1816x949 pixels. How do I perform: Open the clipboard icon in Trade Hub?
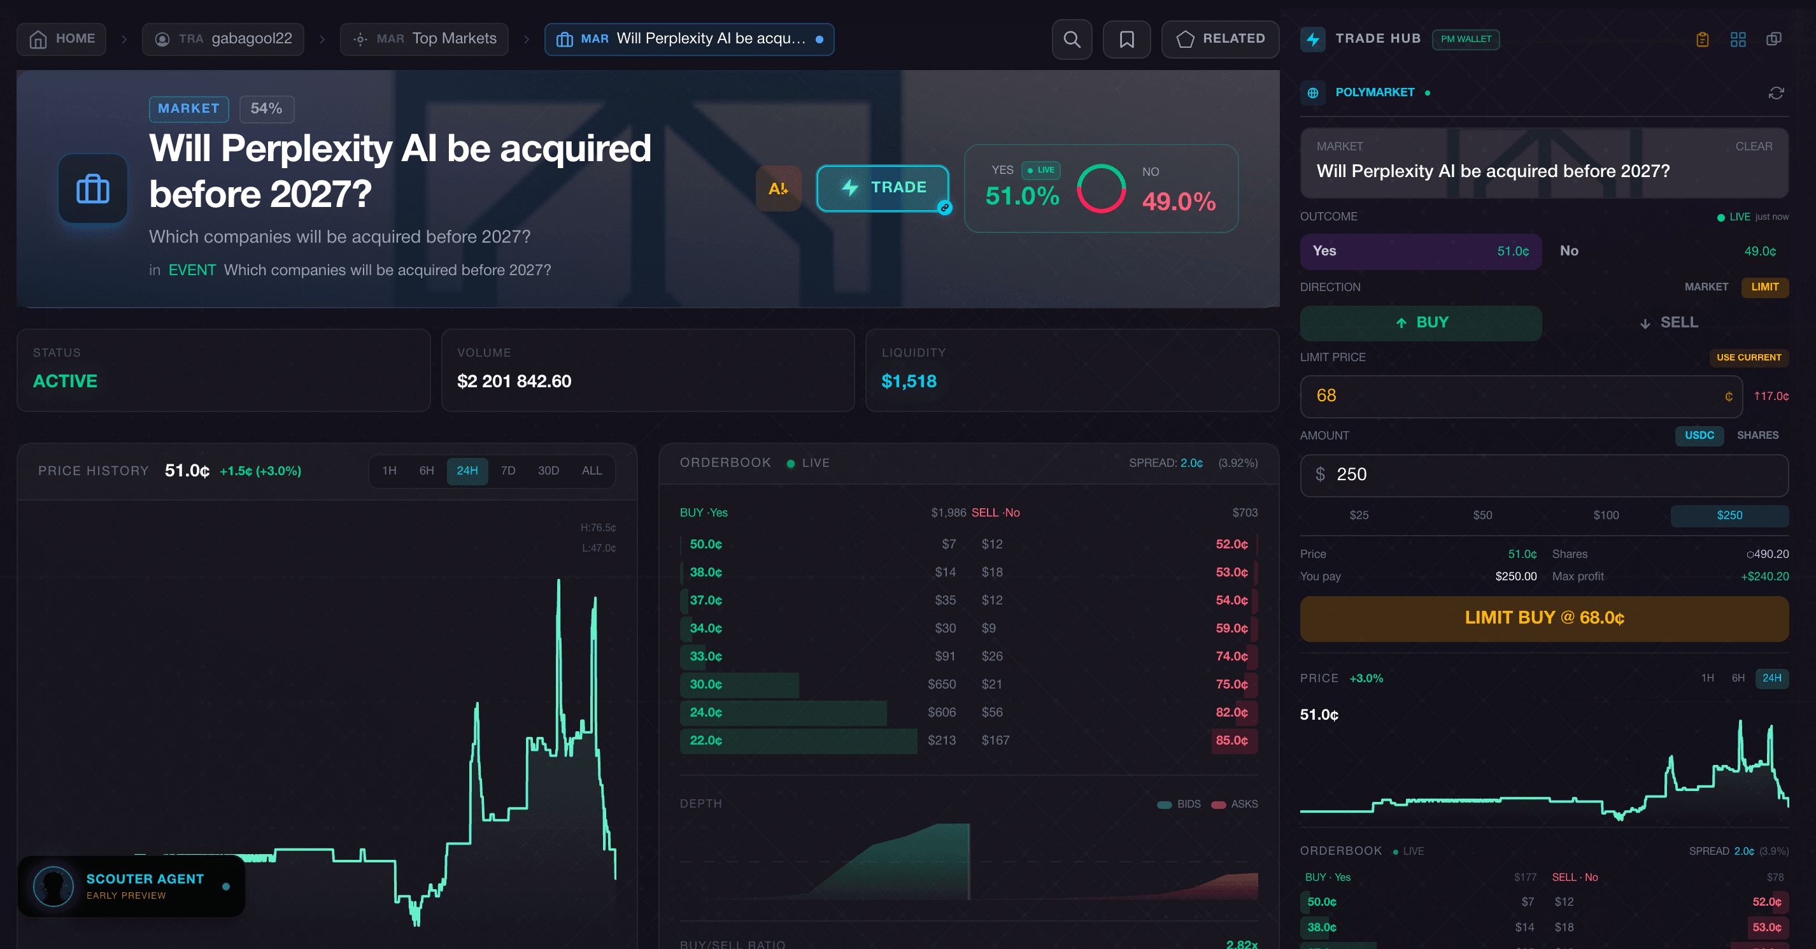click(x=1703, y=39)
